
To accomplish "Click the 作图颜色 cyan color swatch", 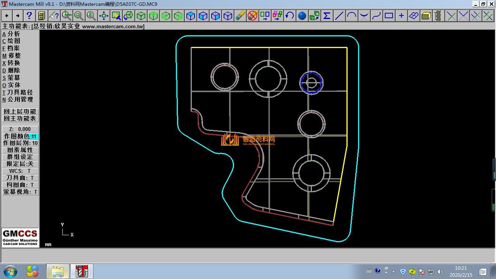I will 34,136.
